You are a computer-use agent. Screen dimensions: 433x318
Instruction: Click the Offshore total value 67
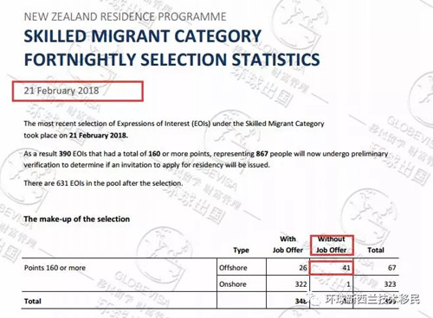click(x=391, y=268)
